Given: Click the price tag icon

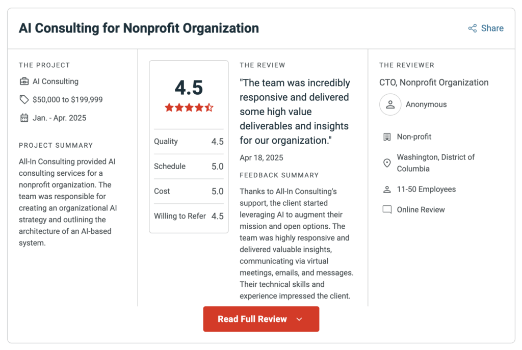Looking at the screenshot, I should coord(24,99).
